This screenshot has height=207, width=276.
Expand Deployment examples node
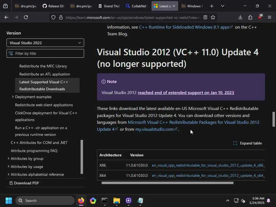tap(13, 97)
